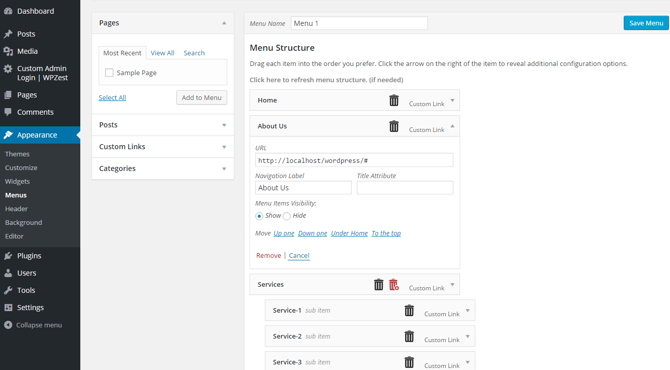The image size is (670, 370).
Task: Click the Save Menu button
Action: [x=646, y=23]
